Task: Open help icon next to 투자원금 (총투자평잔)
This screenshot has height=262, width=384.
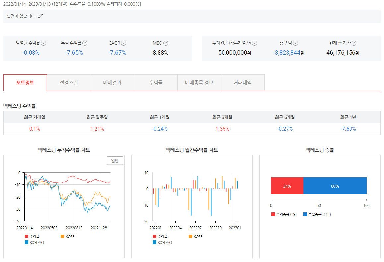Action: pos(255,43)
